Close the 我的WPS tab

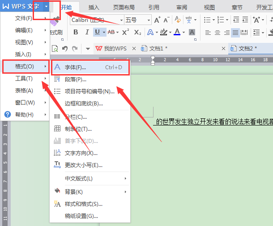coord(134,49)
